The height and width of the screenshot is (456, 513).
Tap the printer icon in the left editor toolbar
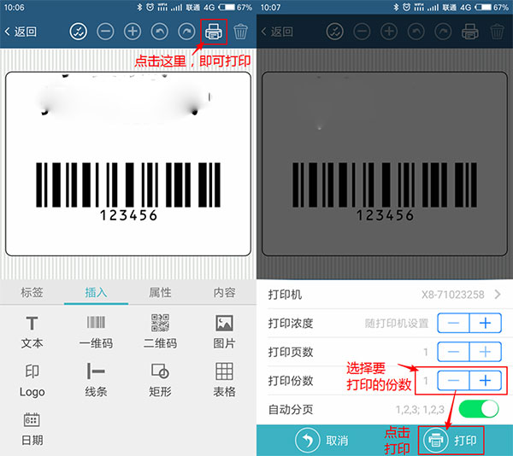point(213,32)
